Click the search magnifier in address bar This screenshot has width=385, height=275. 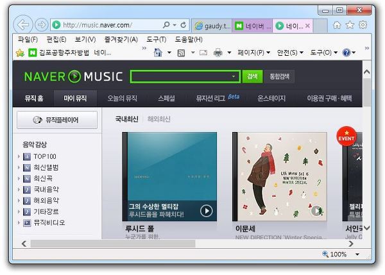166,25
